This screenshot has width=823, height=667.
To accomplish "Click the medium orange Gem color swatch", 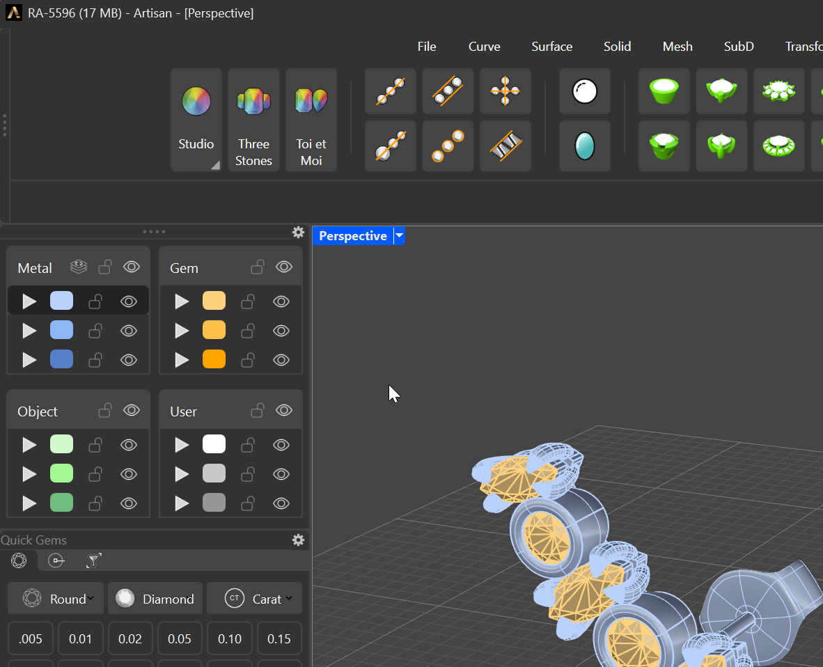I will pos(214,330).
